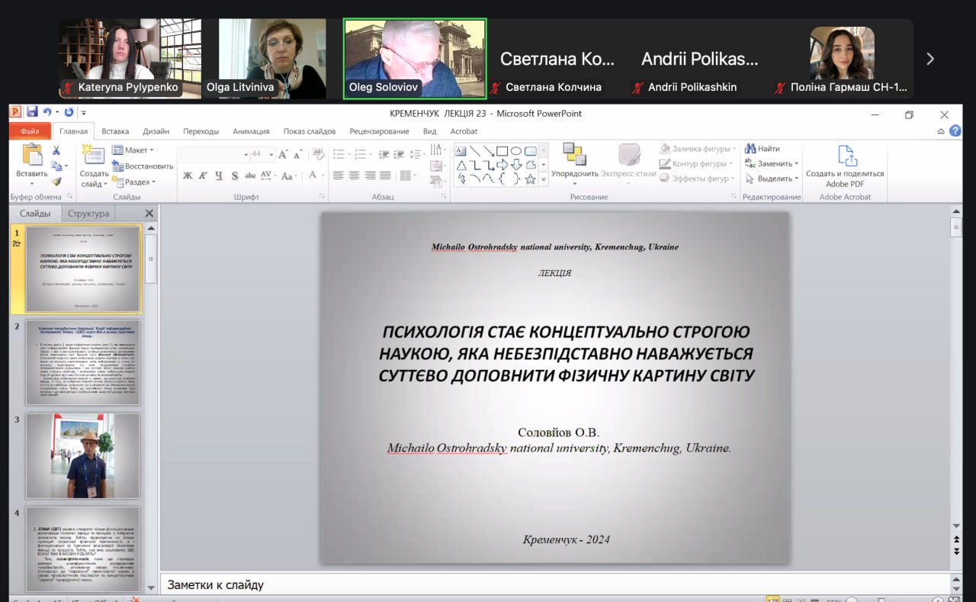Switch to the Структура pane tab
This screenshot has width=976, height=602.
[x=89, y=214]
